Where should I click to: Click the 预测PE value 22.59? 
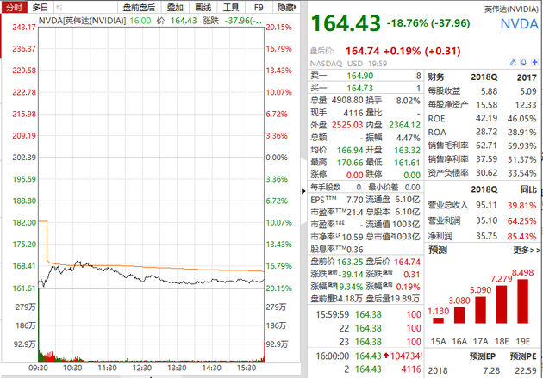526,371
